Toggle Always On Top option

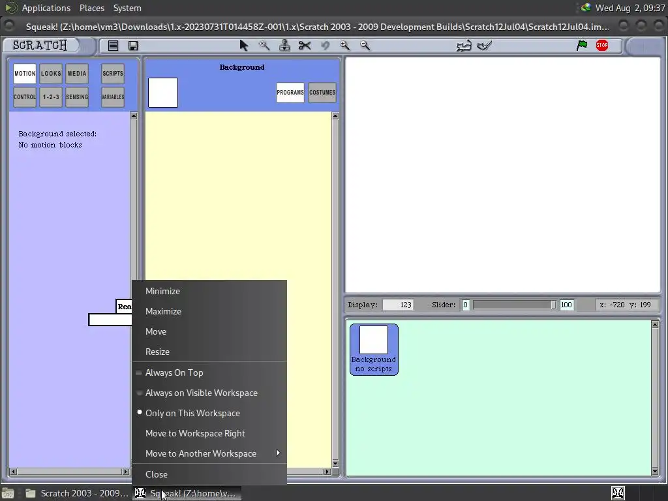click(209, 372)
